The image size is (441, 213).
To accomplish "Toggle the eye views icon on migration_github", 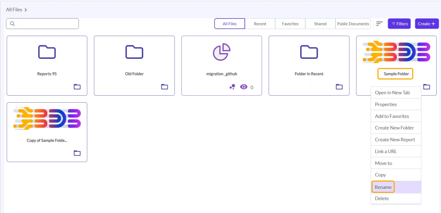I will pos(244,87).
